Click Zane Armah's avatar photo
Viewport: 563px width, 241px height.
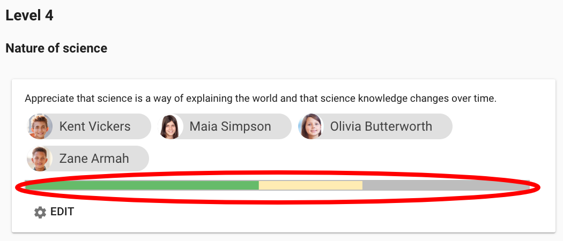pos(40,159)
